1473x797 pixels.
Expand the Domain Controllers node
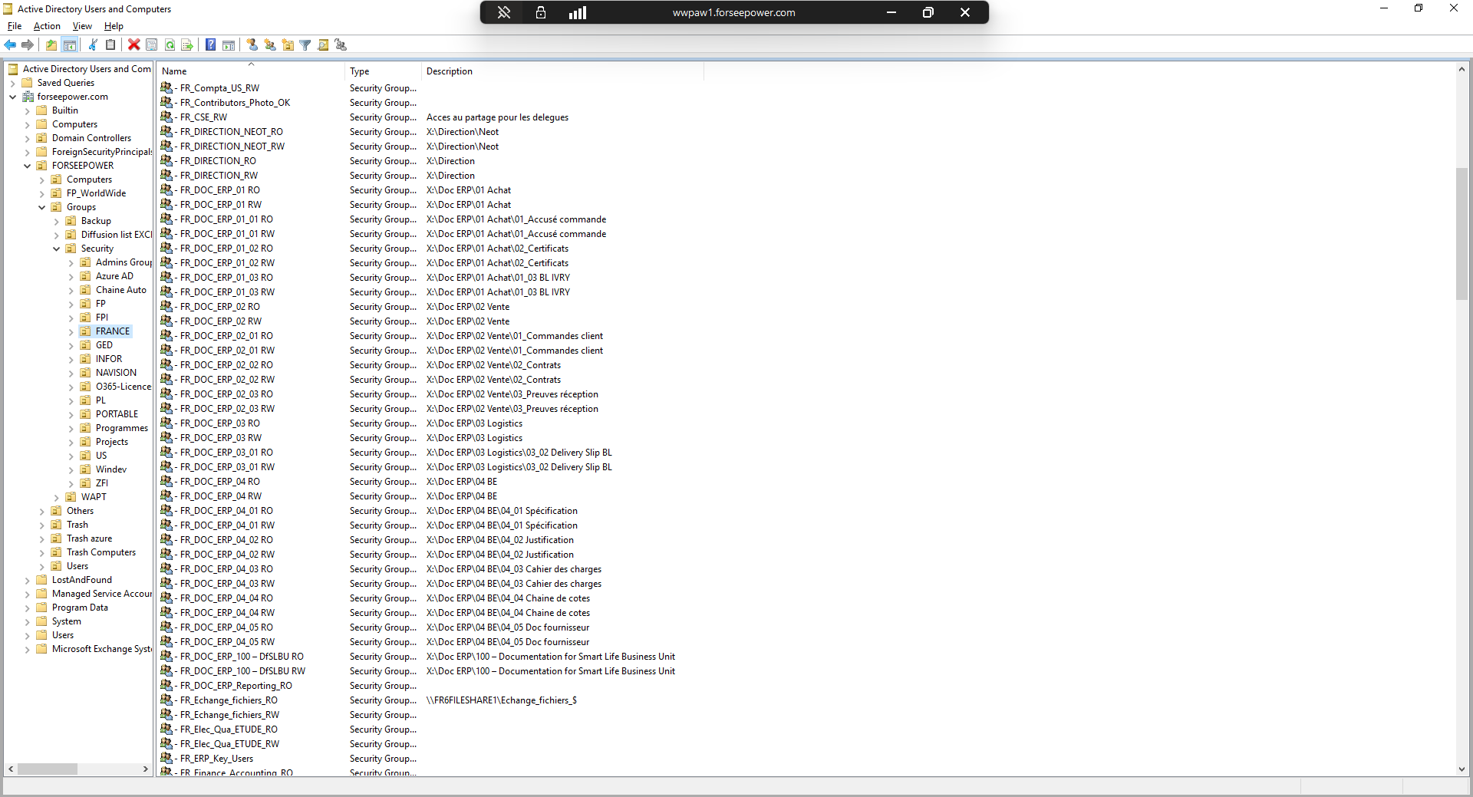[x=27, y=137]
